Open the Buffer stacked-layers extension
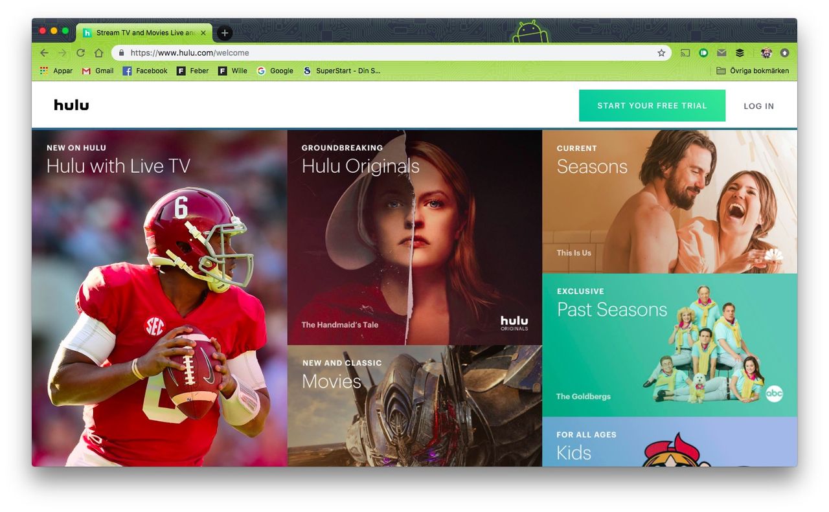Viewport: 829px width, 512px height. (740, 53)
